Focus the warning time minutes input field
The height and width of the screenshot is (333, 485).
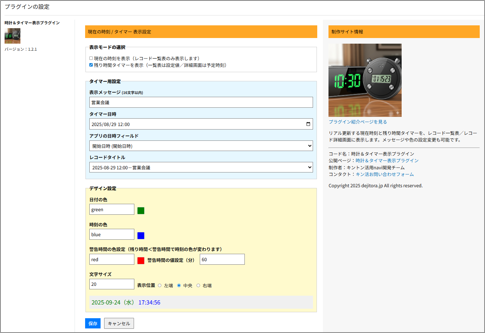coord(222,259)
